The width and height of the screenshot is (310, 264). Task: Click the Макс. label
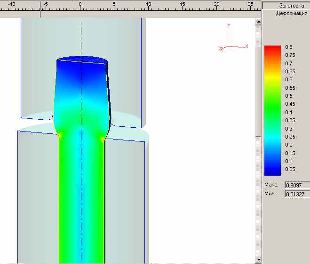271,185
